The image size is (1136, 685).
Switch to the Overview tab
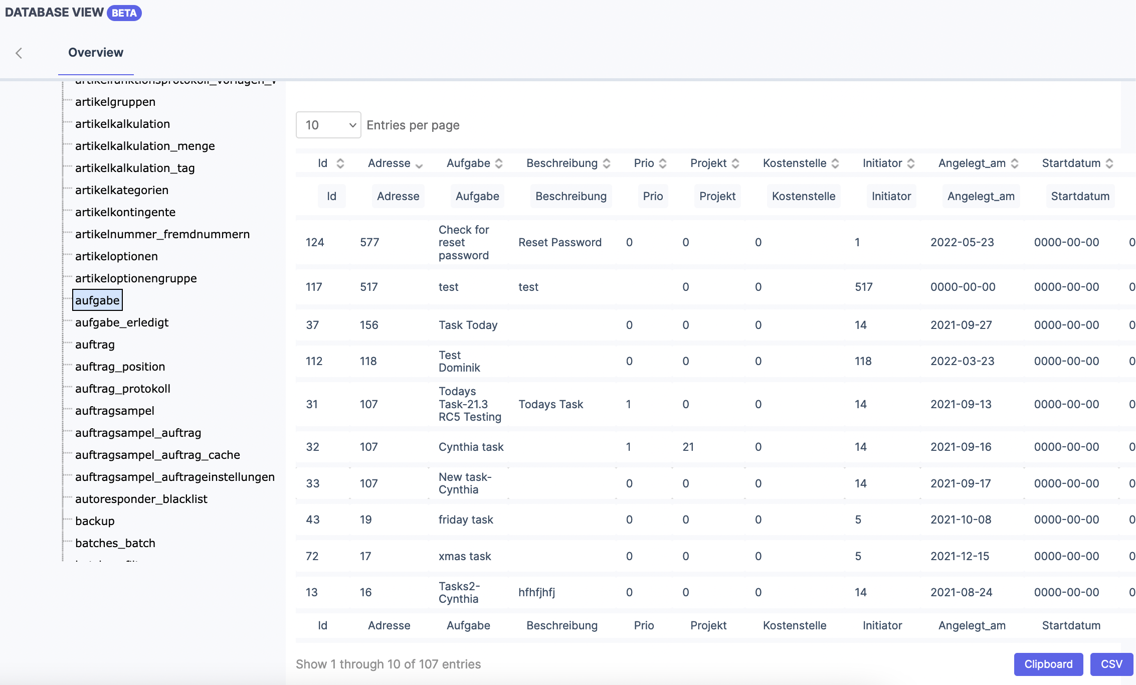(95, 52)
